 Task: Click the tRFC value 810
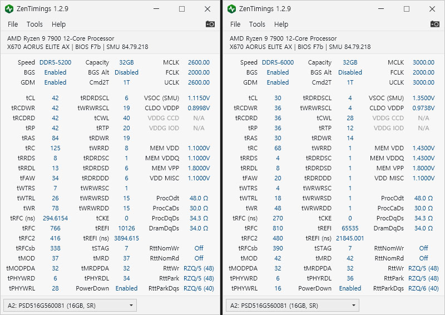pos(278,228)
